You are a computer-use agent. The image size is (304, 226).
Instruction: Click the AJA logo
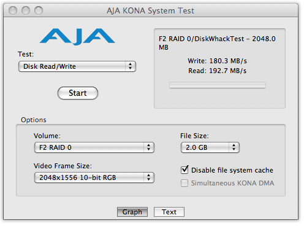77,37
